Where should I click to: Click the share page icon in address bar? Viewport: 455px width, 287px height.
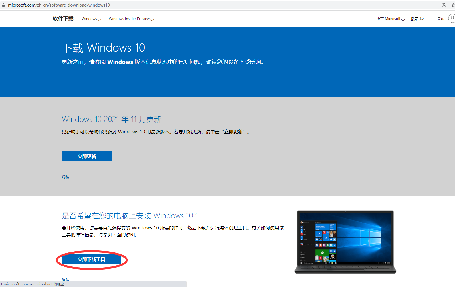444,5
